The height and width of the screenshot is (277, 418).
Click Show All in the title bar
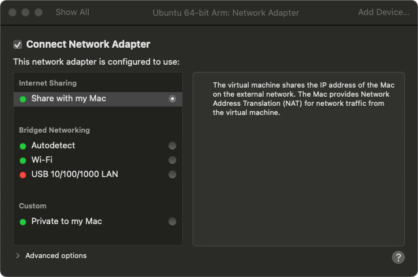pos(72,12)
